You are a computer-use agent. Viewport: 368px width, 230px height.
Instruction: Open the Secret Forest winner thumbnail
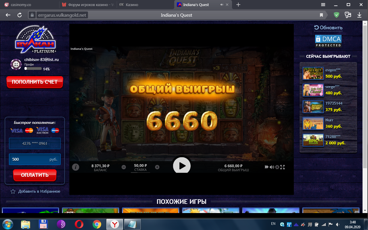click(313, 73)
